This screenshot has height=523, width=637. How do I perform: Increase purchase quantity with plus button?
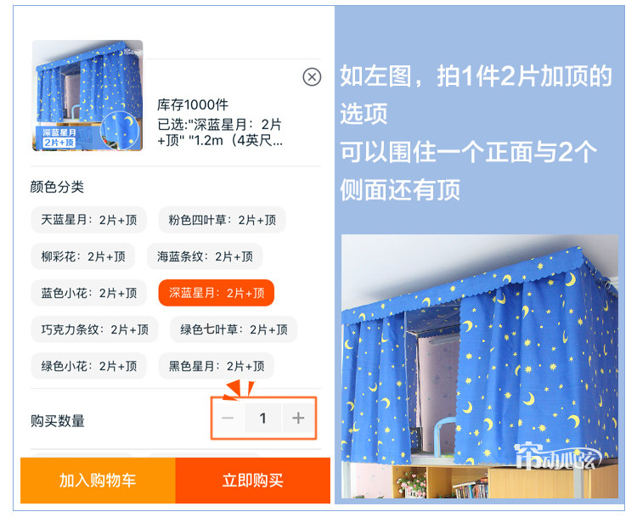[x=298, y=418]
